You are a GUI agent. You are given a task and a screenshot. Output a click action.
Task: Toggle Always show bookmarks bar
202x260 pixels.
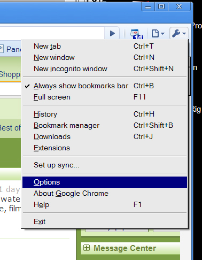(105, 86)
